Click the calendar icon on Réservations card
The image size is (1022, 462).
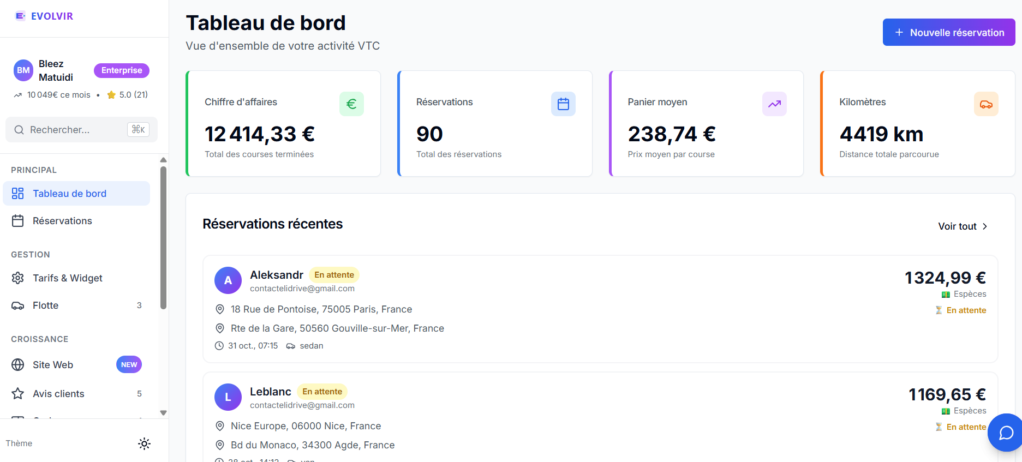tap(563, 104)
